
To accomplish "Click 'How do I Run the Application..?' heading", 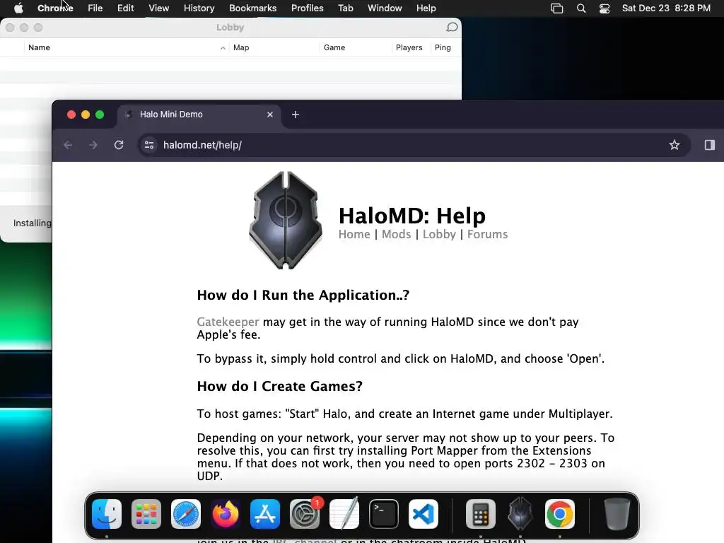I will tap(303, 295).
